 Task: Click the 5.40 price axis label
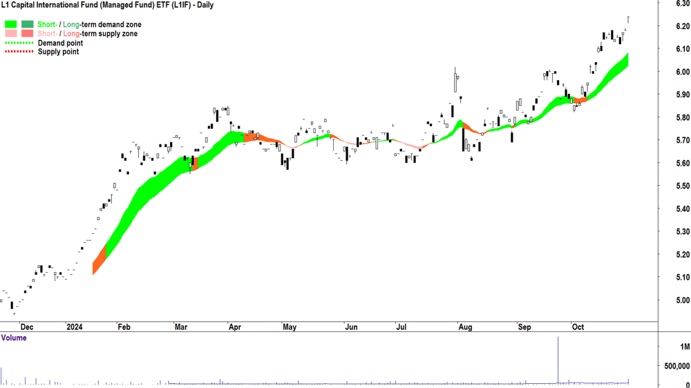[x=683, y=208]
